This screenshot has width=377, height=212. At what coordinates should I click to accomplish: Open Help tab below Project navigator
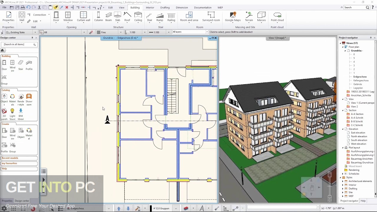[x=363, y=201]
